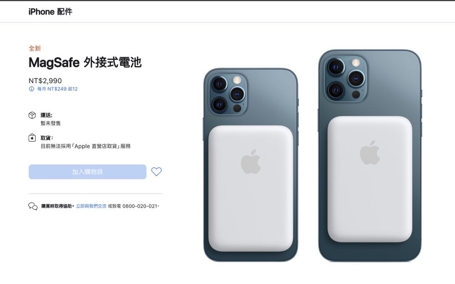Image resolution: width=455 pixels, height=284 pixels.
Task: Click the shipping box icon
Action: [32, 115]
